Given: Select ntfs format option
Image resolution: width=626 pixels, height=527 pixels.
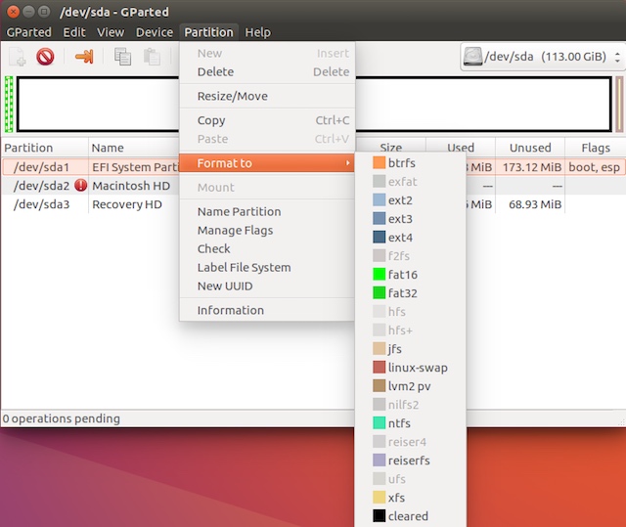Looking at the screenshot, I should click(x=410, y=423).
